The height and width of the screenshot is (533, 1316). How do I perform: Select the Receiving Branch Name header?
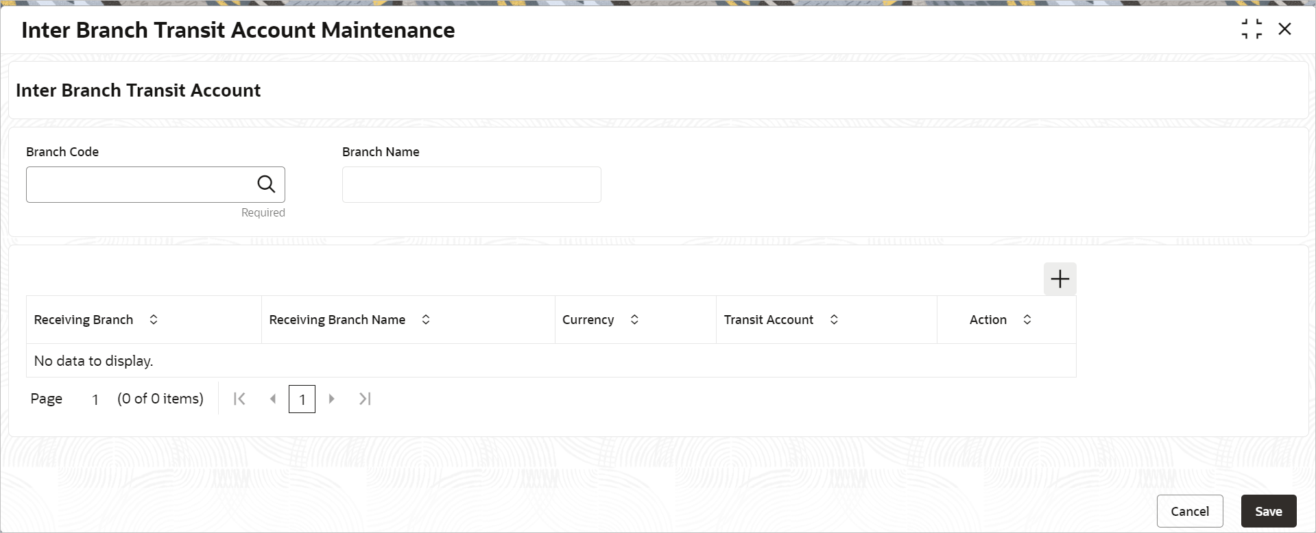[x=337, y=320]
